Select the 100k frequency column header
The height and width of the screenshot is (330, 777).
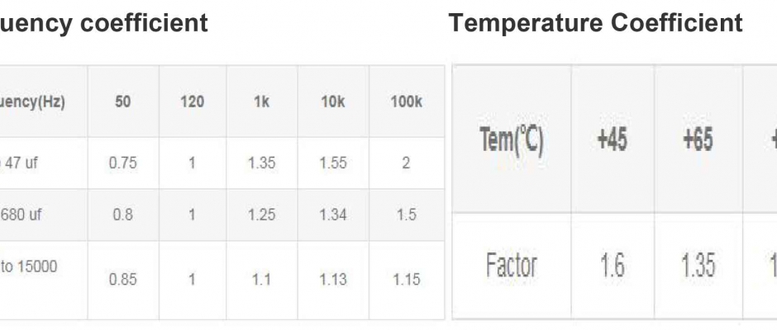point(406,102)
